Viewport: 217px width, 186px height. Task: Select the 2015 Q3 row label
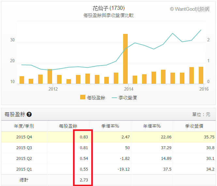[x=24, y=148]
